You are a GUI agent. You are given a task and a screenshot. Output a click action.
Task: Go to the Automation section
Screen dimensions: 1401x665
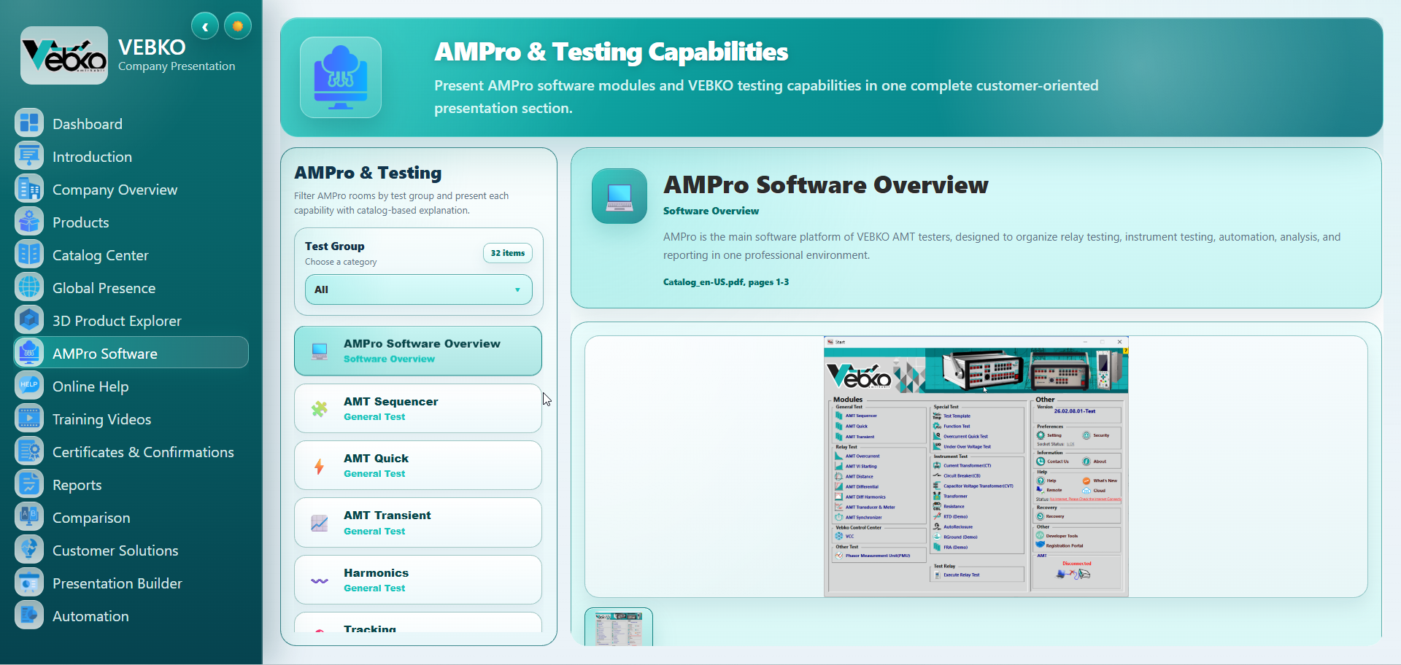(x=131, y=615)
